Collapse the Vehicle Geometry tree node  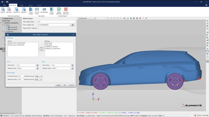pos(1,23)
